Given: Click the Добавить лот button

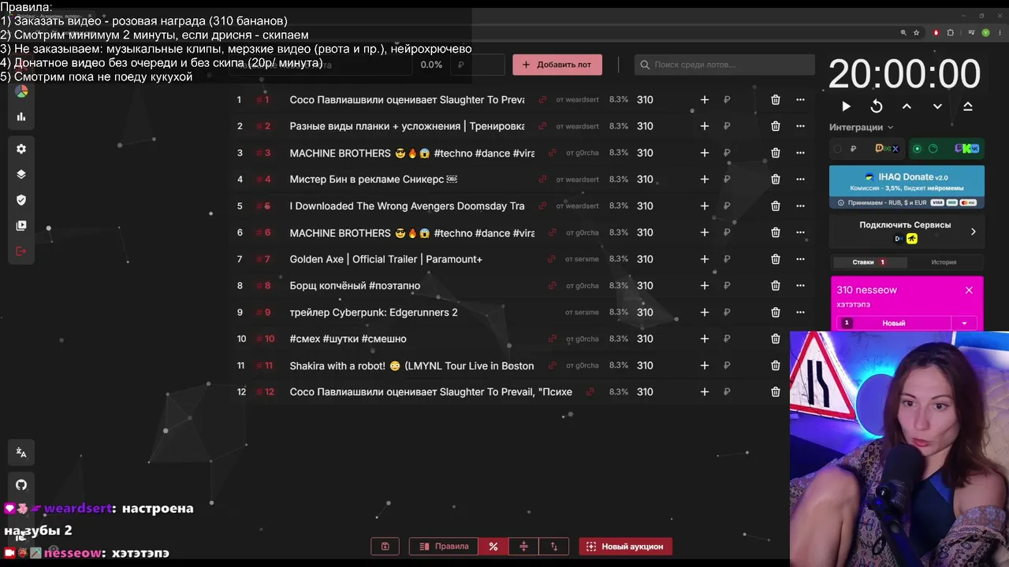Looking at the screenshot, I should click(557, 65).
